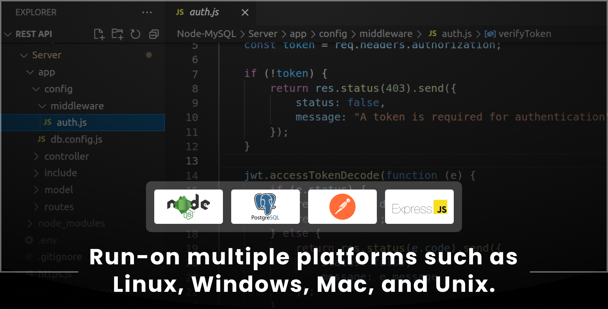Create a new file in Explorer
The height and width of the screenshot is (309, 608).
click(99, 34)
